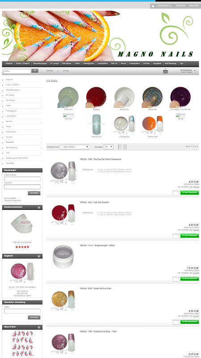The width and height of the screenshot is (201, 358).
Task: Expand Nail Sticker in the sidebar
Action: click(x=22, y=100)
